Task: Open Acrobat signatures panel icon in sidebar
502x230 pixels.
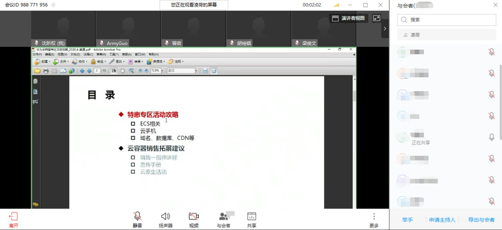Action: pos(35,102)
